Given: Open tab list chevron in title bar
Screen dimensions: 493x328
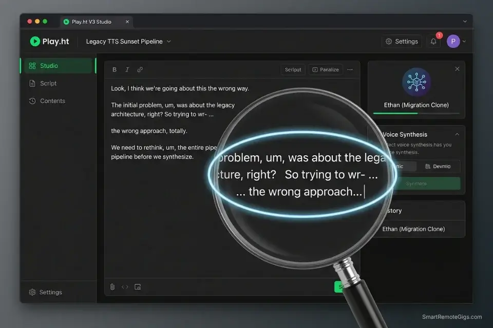Looking at the screenshot, I should (x=465, y=22).
